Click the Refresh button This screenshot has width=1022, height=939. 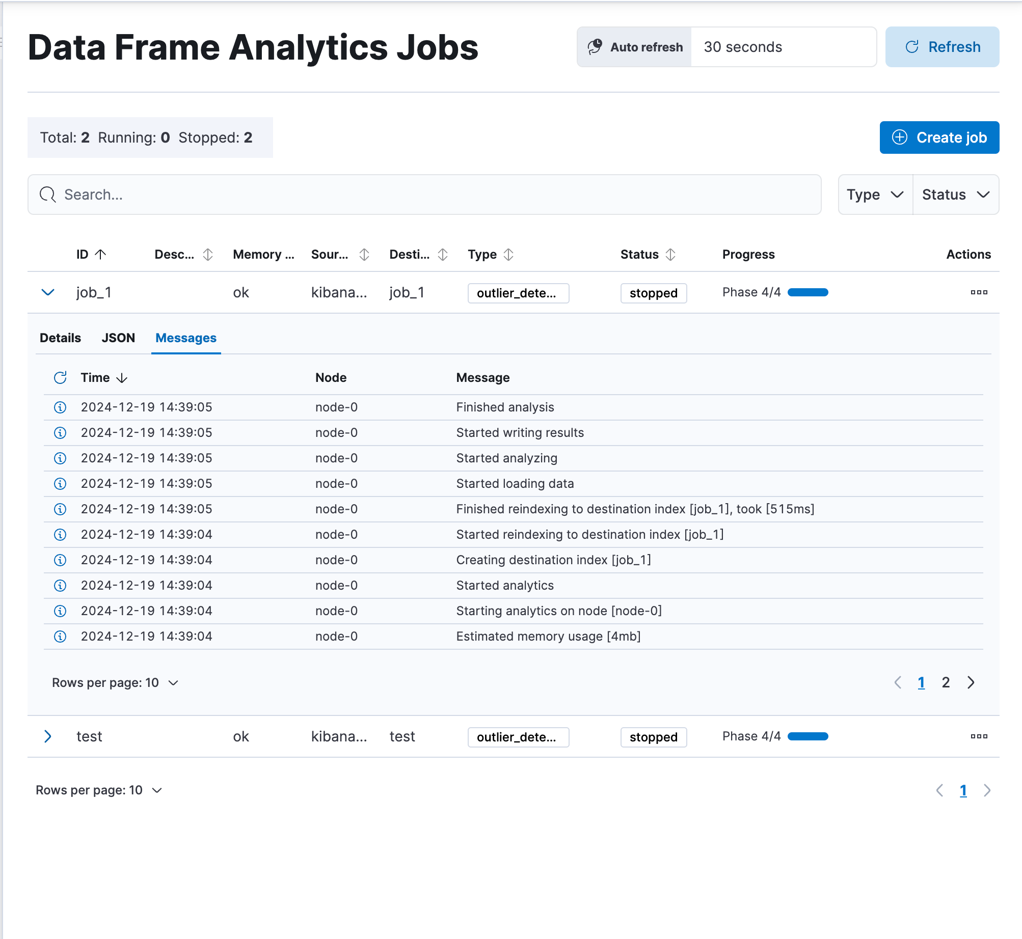942,47
